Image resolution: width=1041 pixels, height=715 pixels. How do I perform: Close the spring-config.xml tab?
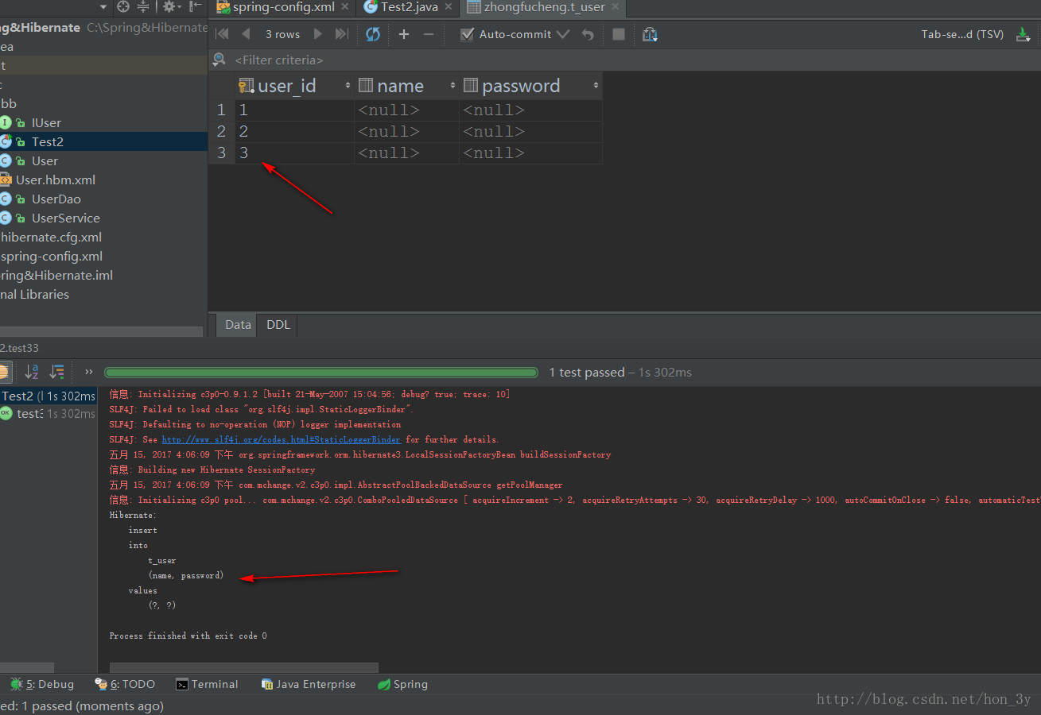tap(344, 7)
